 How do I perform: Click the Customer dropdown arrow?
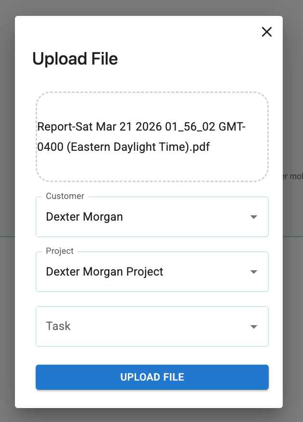[254, 217]
